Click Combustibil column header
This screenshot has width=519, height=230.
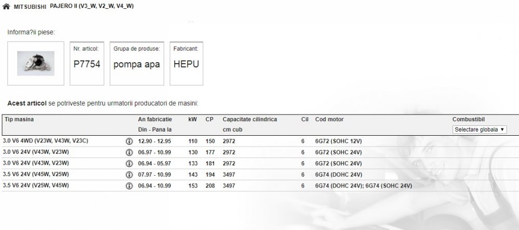pyautogui.click(x=468, y=119)
